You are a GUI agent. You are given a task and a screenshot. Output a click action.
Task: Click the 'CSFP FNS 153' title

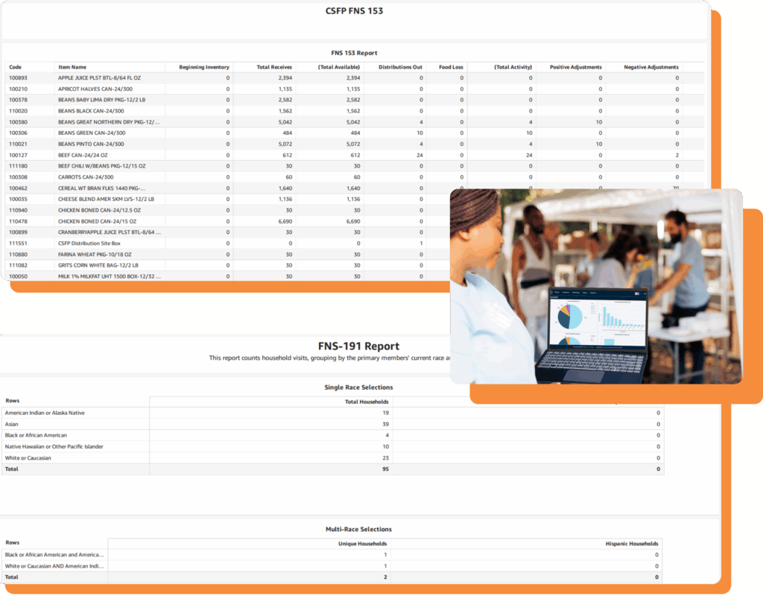tap(354, 10)
